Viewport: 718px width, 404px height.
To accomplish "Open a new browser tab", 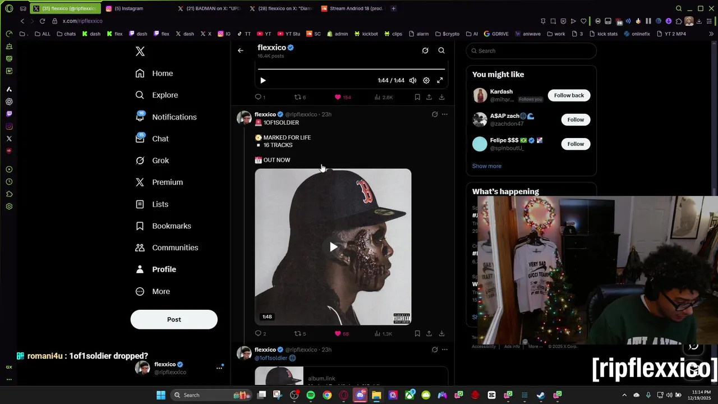I will [x=393, y=8].
